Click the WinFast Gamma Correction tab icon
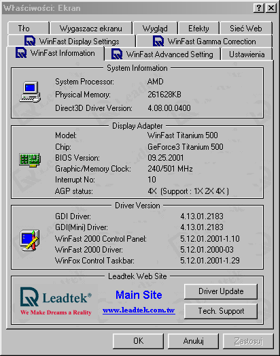 [x=158, y=41]
